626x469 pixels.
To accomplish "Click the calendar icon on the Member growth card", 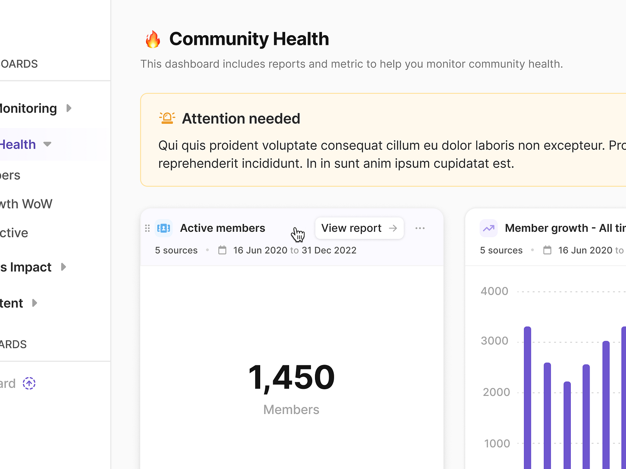I will click(547, 250).
